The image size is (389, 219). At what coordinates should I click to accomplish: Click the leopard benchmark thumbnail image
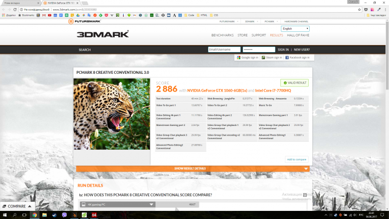112,114
